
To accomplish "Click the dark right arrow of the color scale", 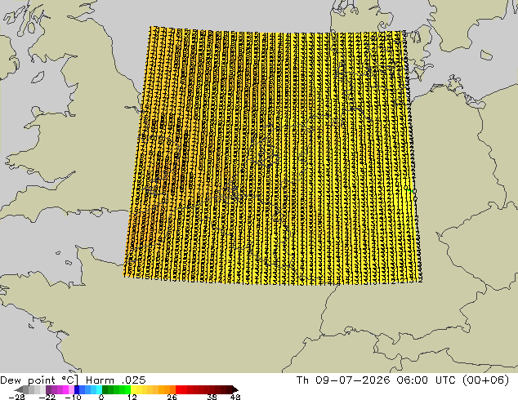I will [234, 389].
